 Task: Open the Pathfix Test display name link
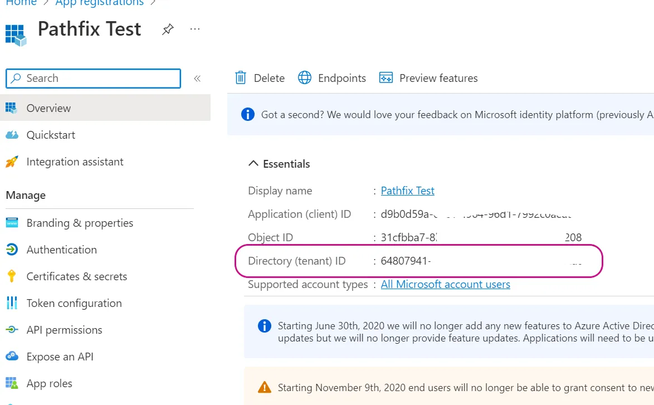click(x=408, y=191)
